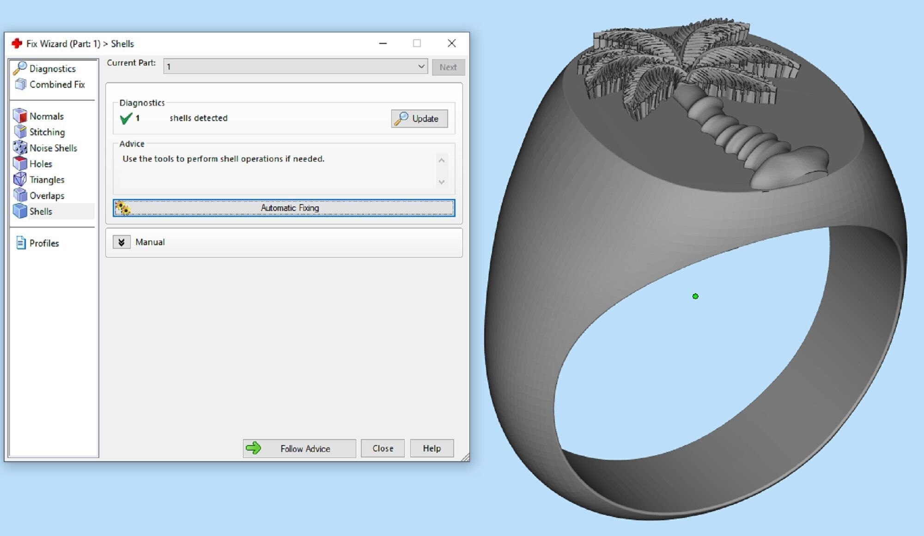924x536 pixels.
Task: Click the Advice box scroll up arrow
Action: (x=442, y=160)
